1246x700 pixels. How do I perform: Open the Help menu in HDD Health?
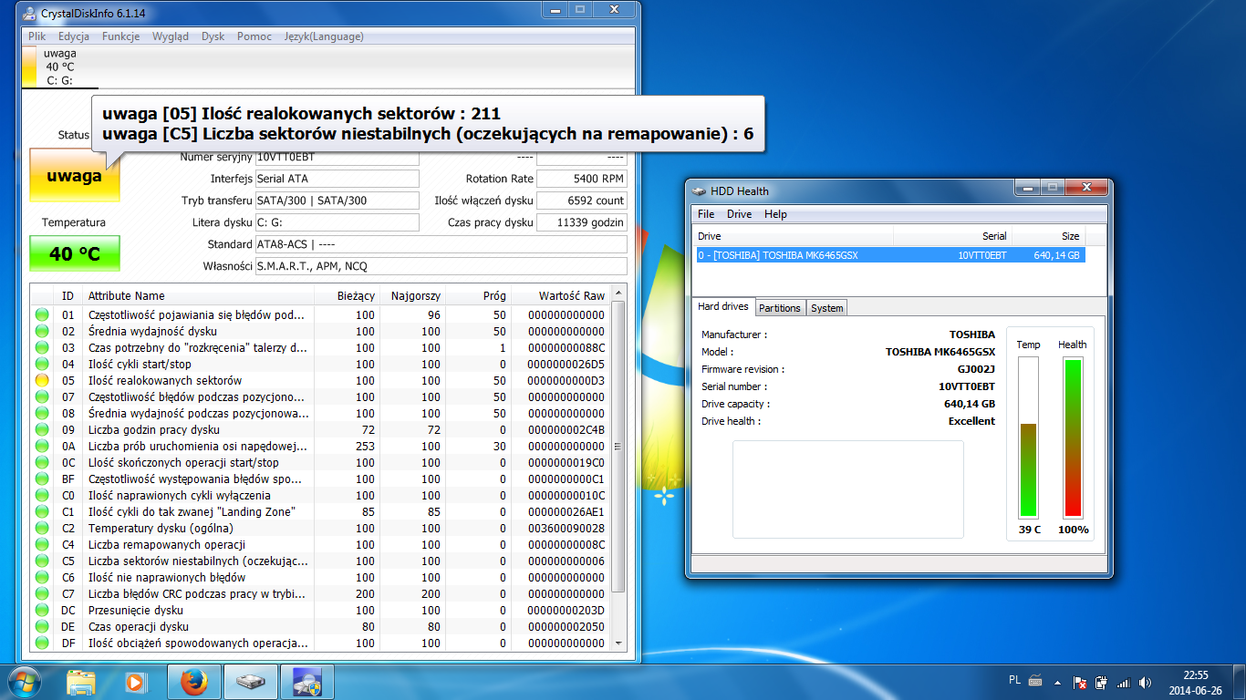(775, 214)
